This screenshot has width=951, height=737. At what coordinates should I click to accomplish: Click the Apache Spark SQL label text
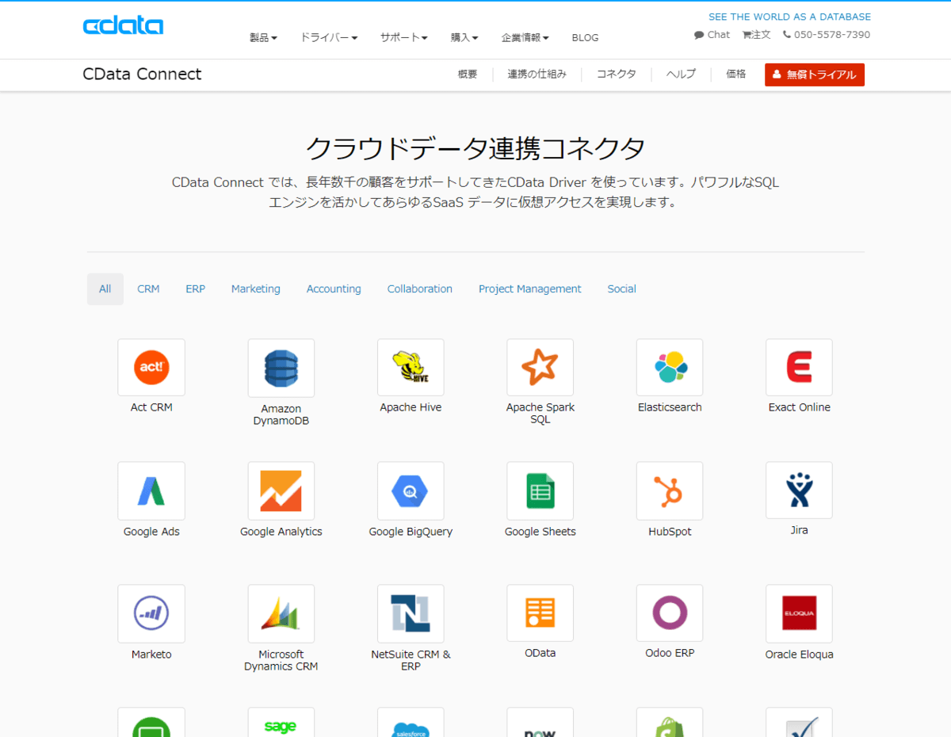click(x=540, y=414)
